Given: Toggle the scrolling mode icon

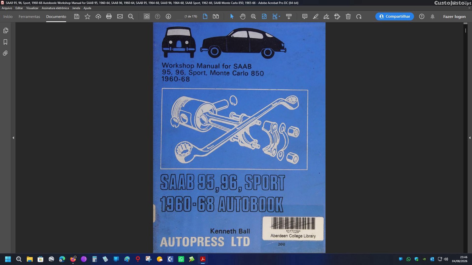Looking at the screenshot, I should pyautogui.click(x=289, y=16).
